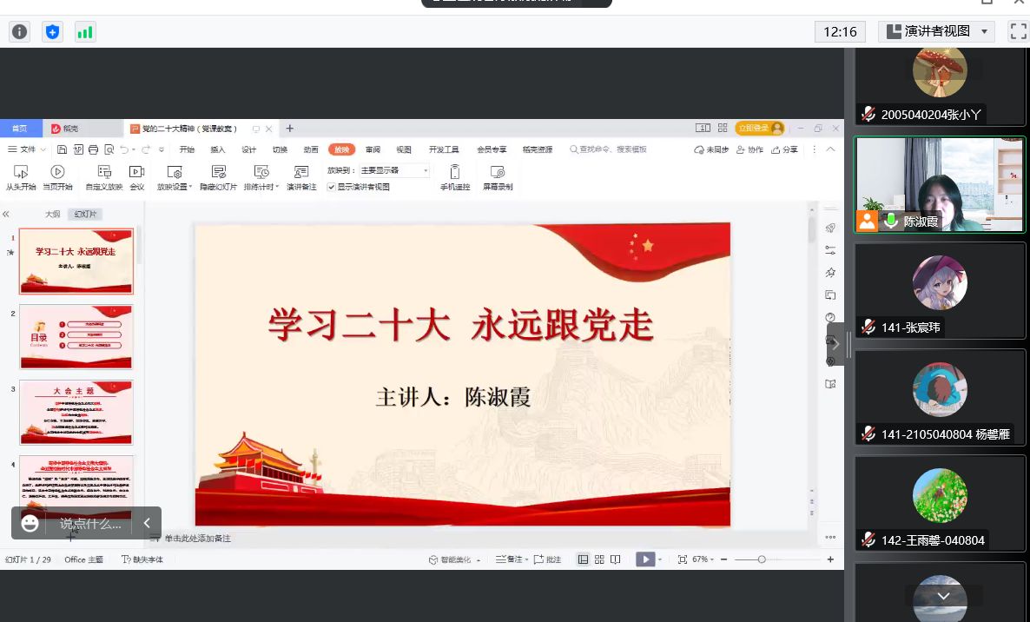Switch to reading view in status bar
The width and height of the screenshot is (1030, 622).
click(616, 559)
